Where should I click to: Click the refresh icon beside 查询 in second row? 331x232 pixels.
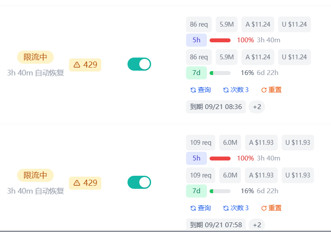point(193,208)
